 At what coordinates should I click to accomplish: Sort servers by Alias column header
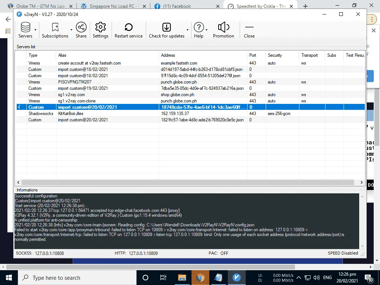(107, 55)
